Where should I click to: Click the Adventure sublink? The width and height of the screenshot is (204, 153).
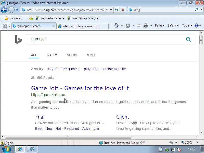91,129
